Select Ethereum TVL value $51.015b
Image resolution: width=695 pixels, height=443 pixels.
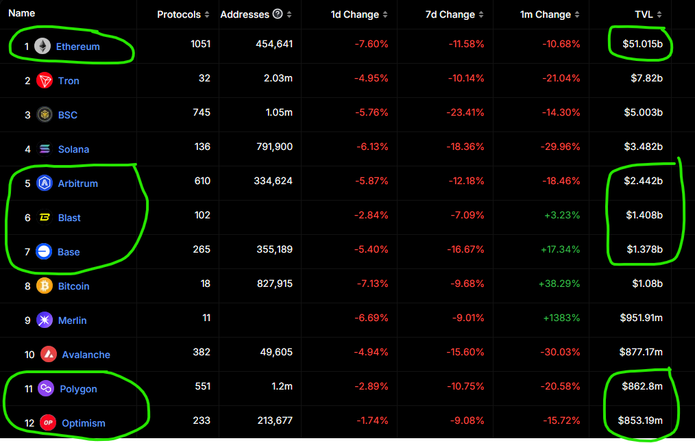point(642,44)
